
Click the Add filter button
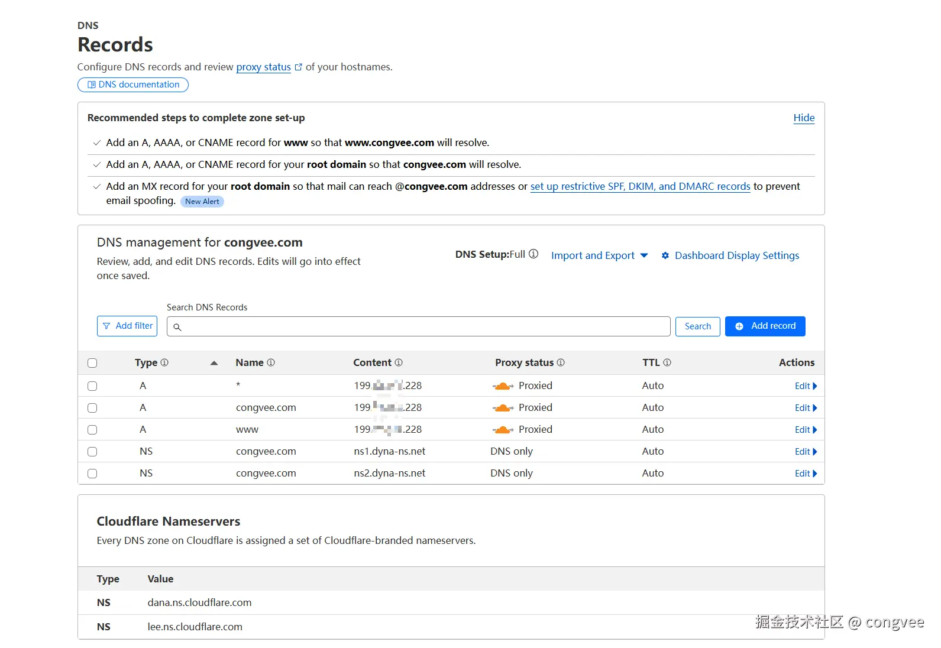click(x=127, y=326)
